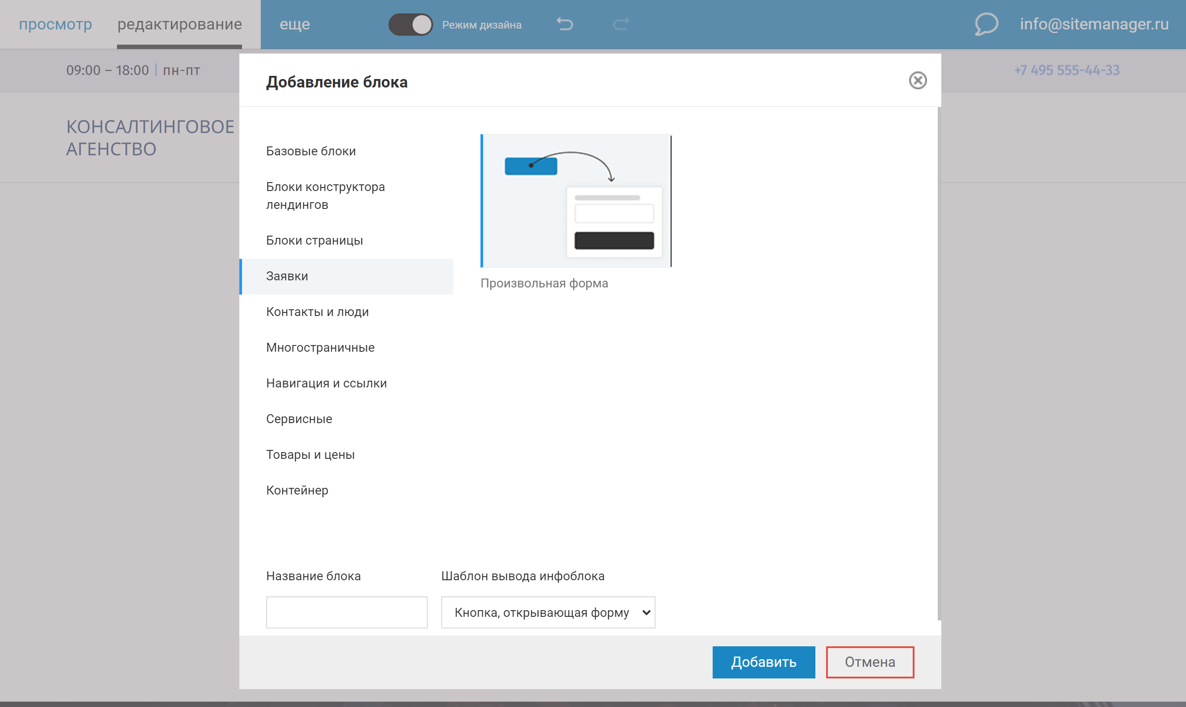Image resolution: width=1186 pixels, height=707 pixels.
Task: Select the редактирование tab
Action: point(180,24)
